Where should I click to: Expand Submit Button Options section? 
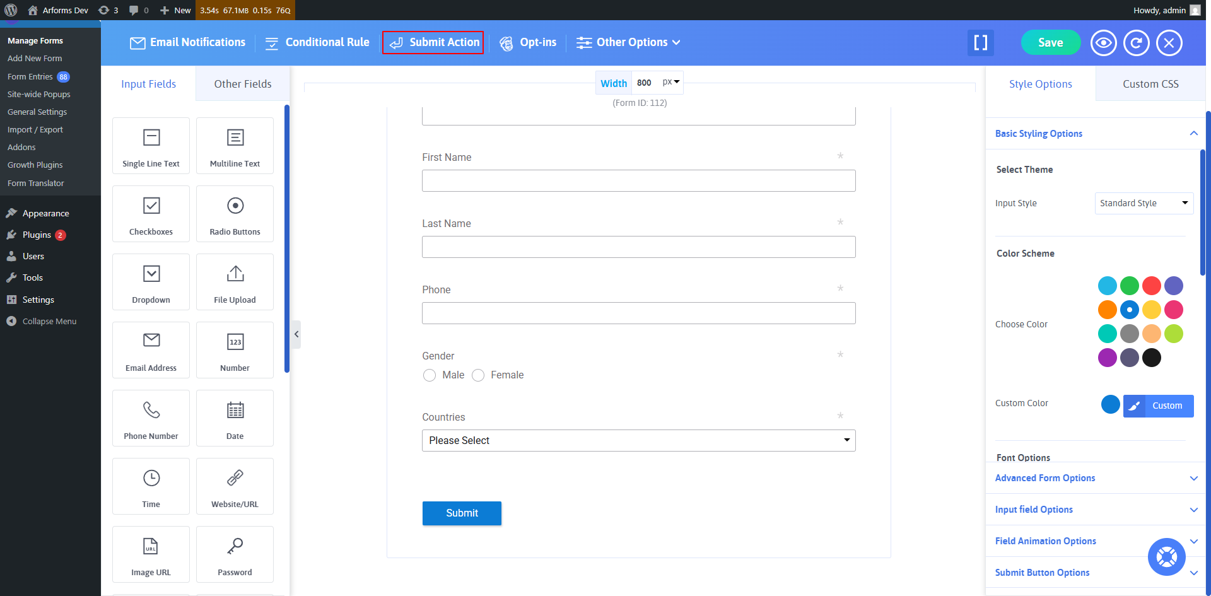pyautogui.click(x=1096, y=573)
